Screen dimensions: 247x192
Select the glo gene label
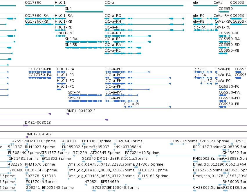(x=196, y=3)
